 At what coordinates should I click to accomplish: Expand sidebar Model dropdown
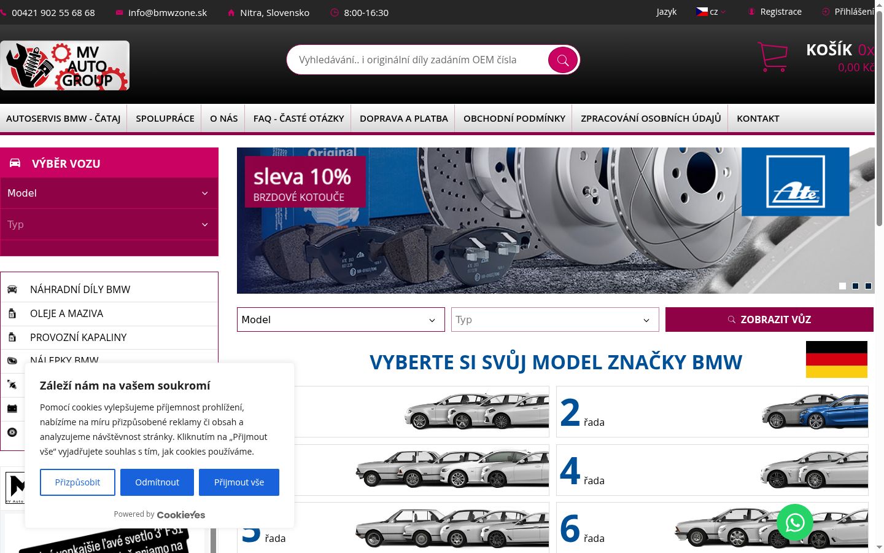[x=109, y=193]
